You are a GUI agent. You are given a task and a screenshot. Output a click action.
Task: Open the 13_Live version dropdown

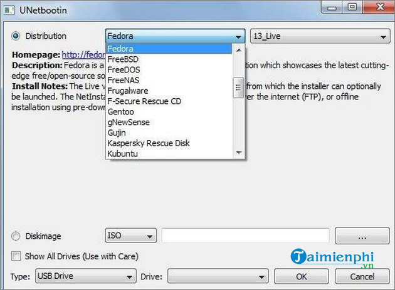coord(320,36)
